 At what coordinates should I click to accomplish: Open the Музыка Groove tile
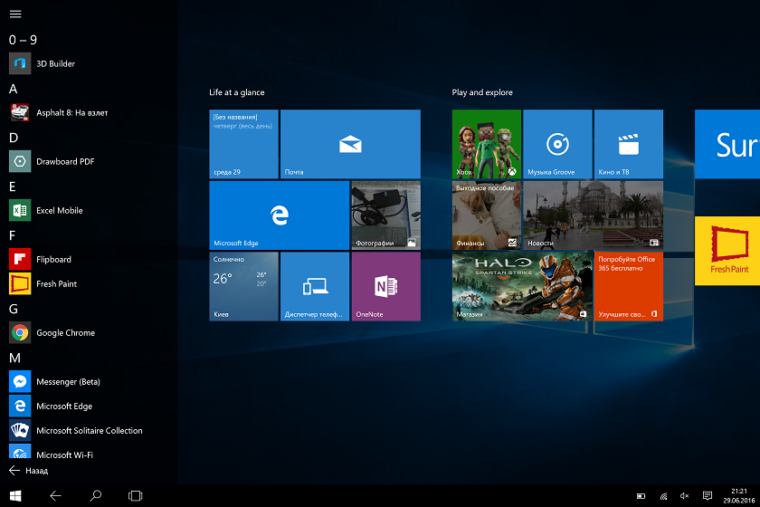click(558, 144)
